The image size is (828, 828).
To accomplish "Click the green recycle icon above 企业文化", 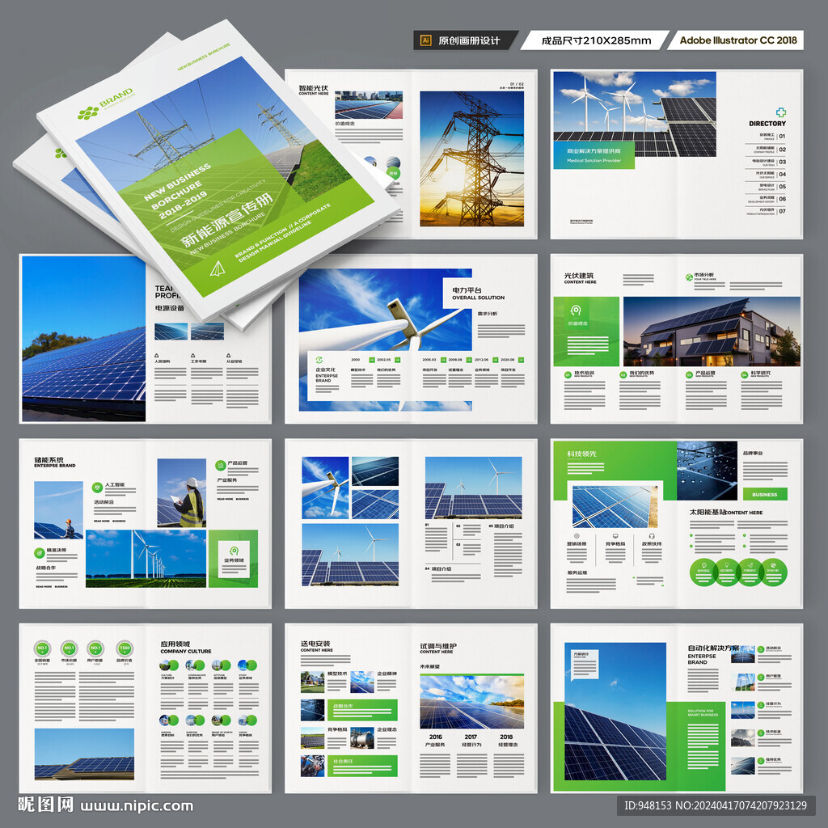I will [319, 360].
